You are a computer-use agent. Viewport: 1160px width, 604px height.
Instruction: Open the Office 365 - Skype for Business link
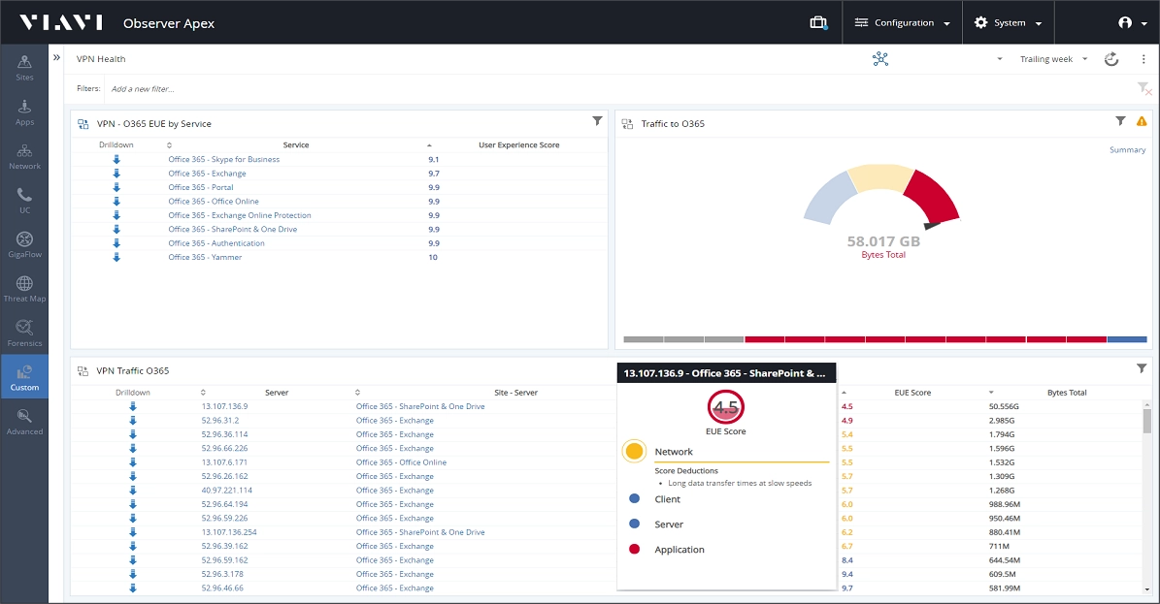click(x=223, y=160)
